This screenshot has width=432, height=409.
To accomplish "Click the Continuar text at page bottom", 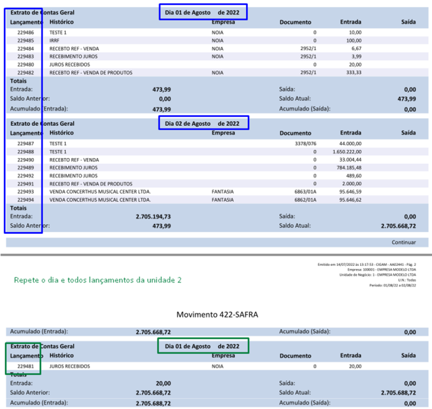I will (x=404, y=242).
